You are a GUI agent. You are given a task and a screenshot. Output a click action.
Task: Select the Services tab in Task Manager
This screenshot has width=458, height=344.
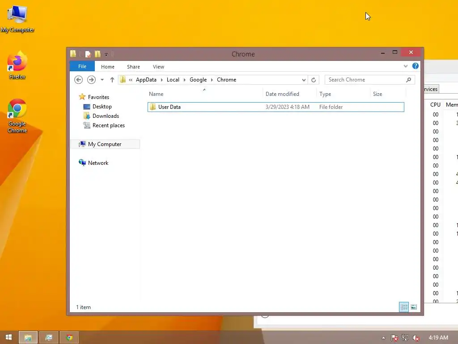(431, 89)
